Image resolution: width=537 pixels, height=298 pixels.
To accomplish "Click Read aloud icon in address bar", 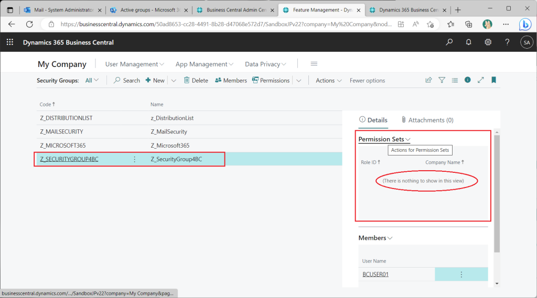I will click(x=415, y=24).
